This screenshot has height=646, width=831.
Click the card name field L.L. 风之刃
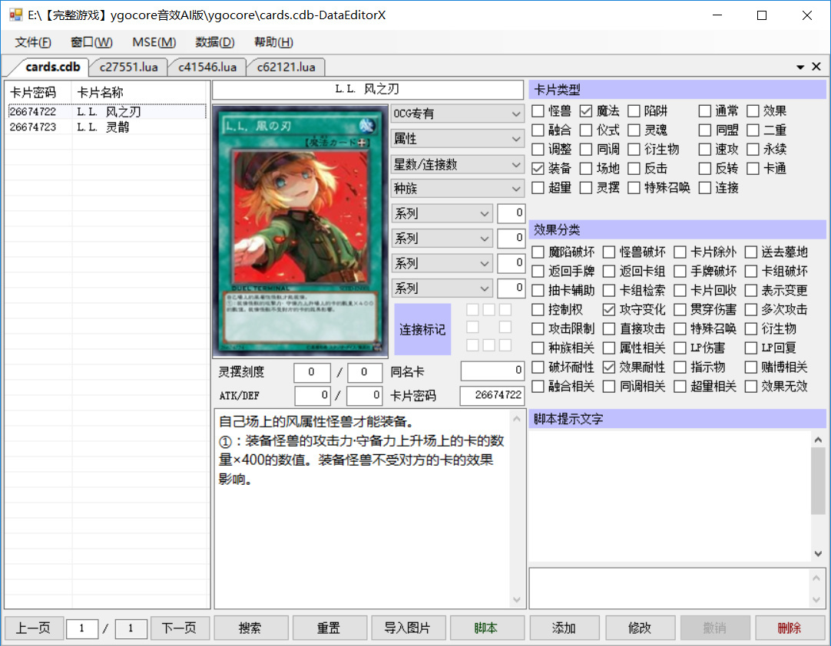(368, 90)
